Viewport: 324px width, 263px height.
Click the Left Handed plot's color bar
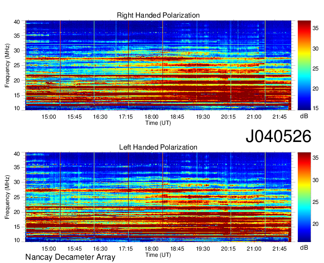(x=304, y=197)
